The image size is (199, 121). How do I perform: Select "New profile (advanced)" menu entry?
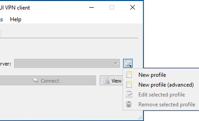(166, 85)
